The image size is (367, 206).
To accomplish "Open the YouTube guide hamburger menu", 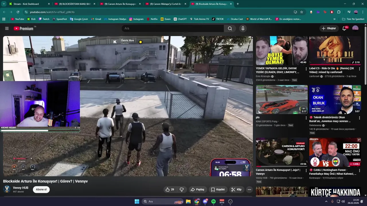I will [7, 28].
